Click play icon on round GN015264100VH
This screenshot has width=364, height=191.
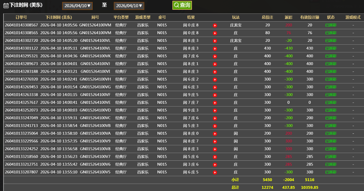point(215,79)
